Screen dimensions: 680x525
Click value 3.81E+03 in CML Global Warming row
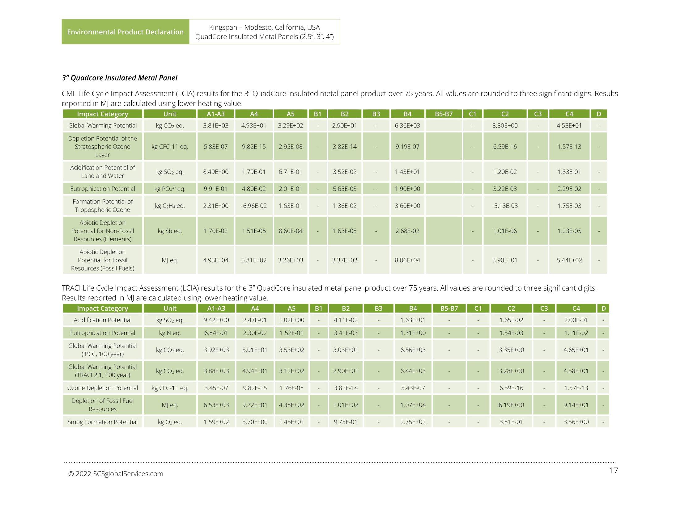216,125
